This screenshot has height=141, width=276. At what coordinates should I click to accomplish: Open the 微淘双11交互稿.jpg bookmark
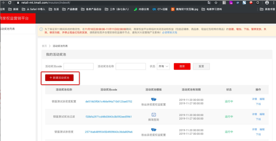[185, 9]
